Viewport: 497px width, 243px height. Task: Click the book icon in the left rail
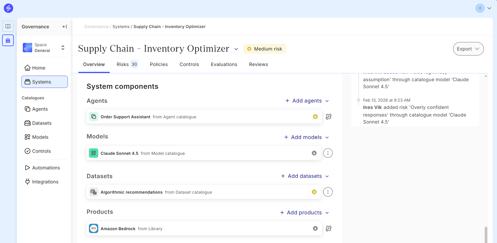coord(8,26)
